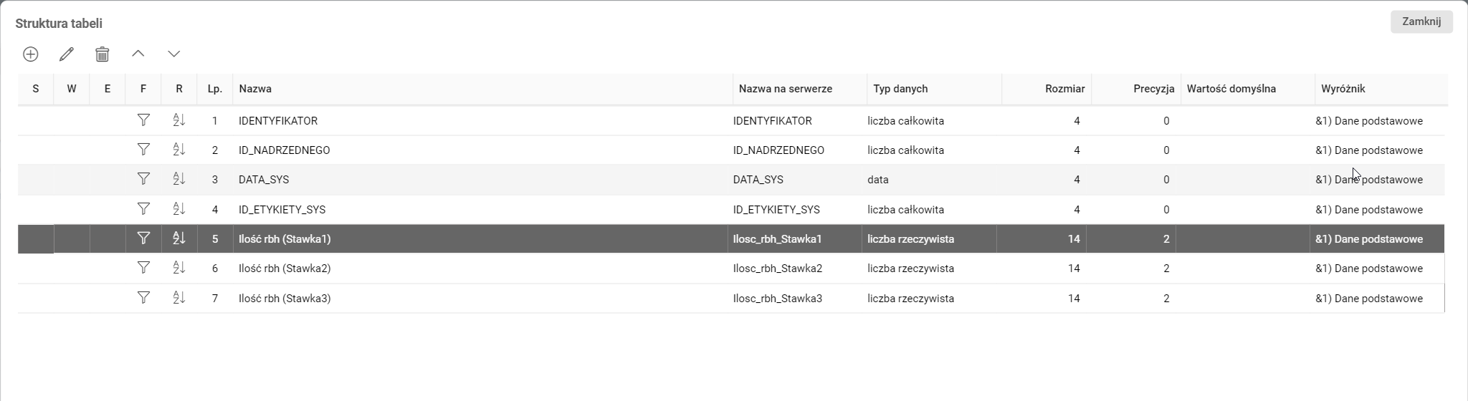Select the ID_NADRZEDNEGO name cell
The image size is (1468, 401).
point(285,150)
